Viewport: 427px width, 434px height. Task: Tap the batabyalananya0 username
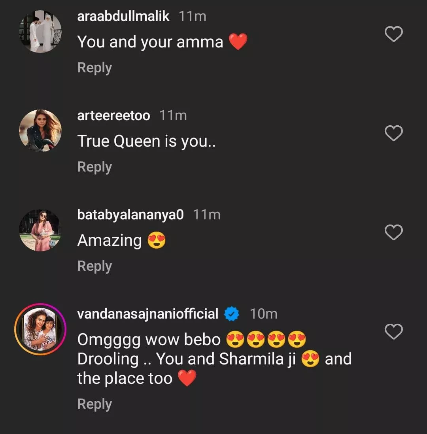130,215
